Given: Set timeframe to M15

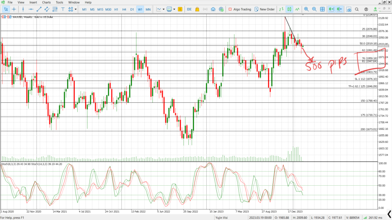Looking at the screenshot, I should coord(100,9).
